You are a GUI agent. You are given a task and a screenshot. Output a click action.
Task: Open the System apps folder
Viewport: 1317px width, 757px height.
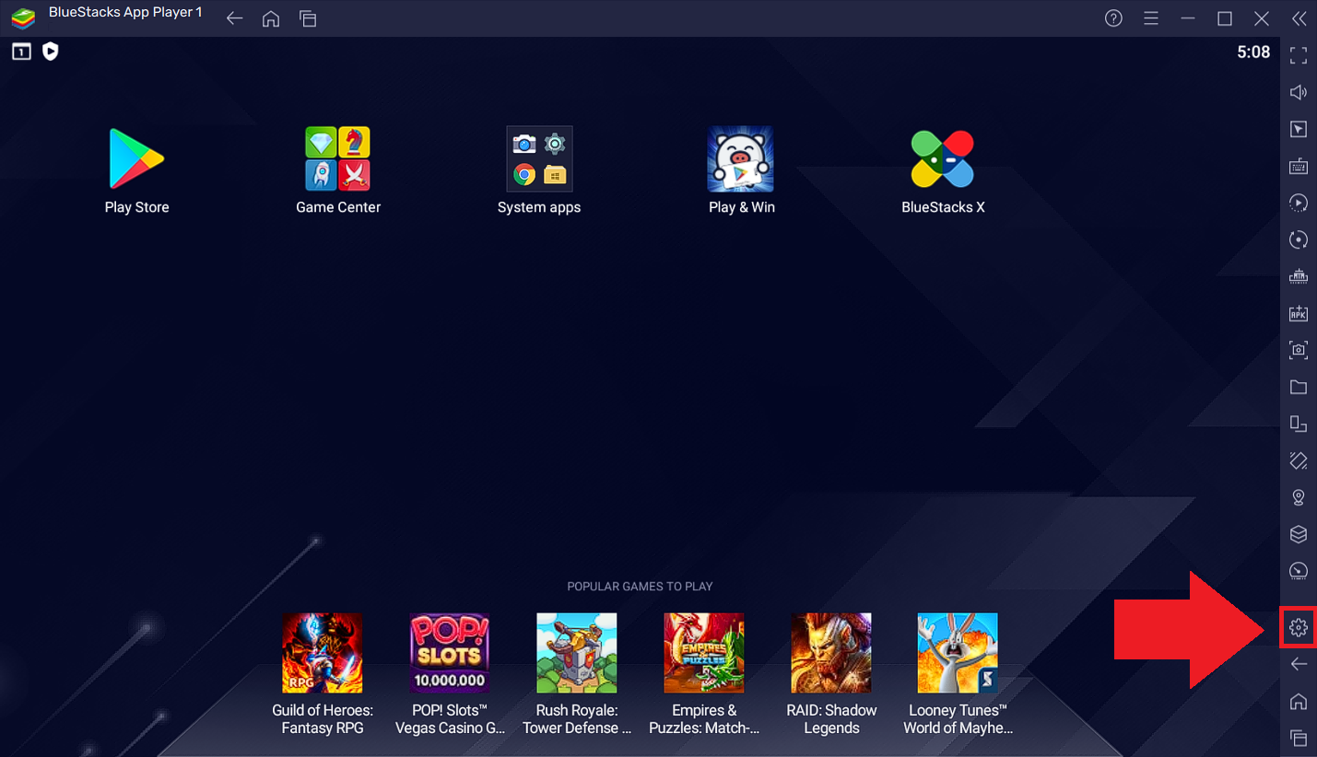coord(539,159)
